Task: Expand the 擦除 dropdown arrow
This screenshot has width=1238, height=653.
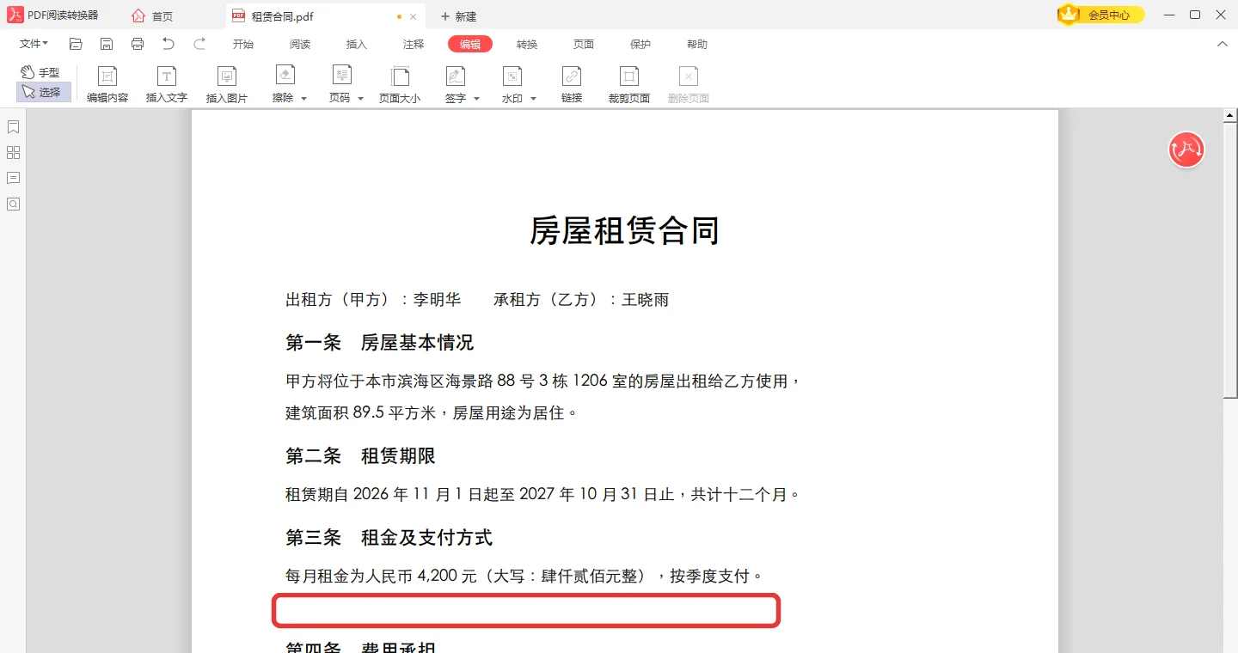Action: [303, 99]
